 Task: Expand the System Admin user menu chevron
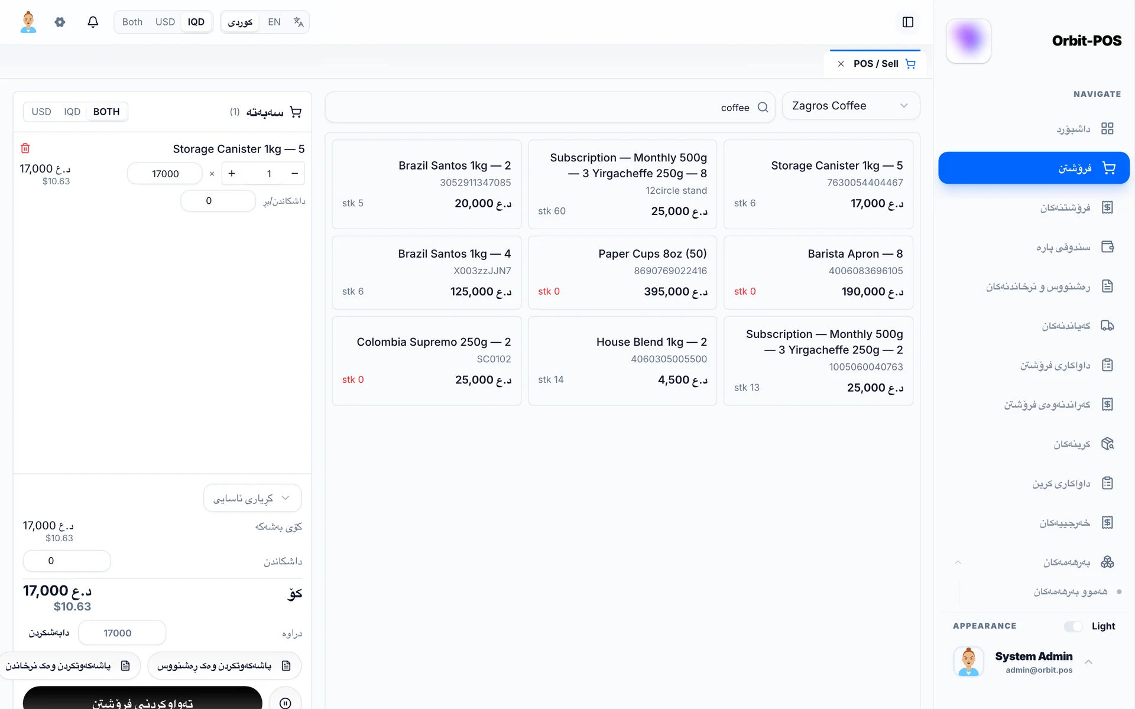tap(1088, 662)
